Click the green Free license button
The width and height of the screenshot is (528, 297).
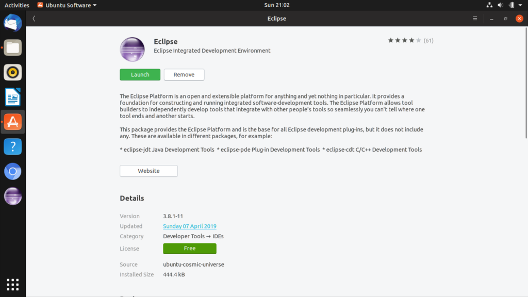[190, 249]
